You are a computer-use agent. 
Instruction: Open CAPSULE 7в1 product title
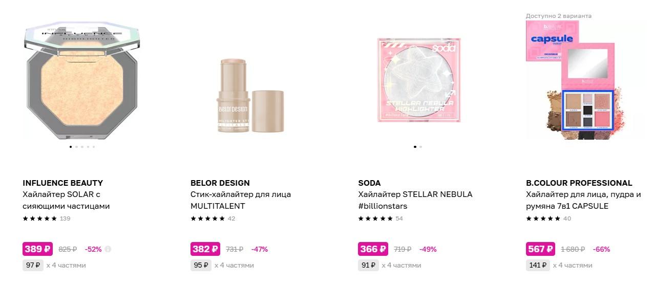tap(583, 200)
